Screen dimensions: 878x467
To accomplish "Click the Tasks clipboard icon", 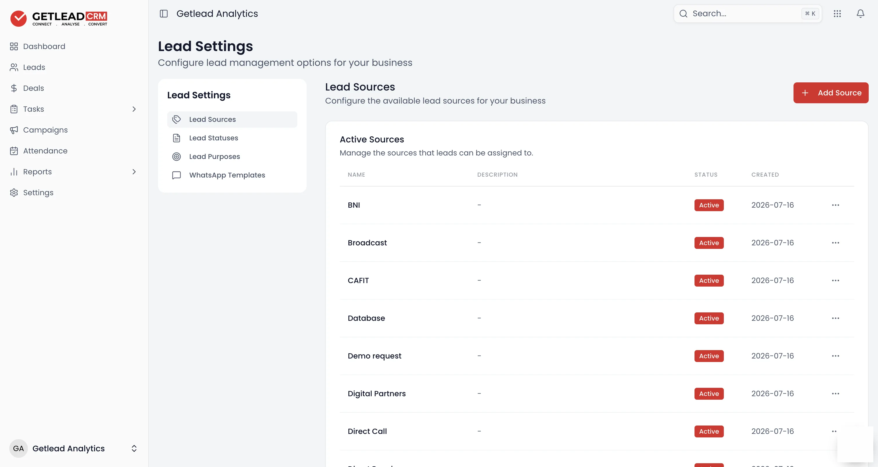I will click(x=14, y=109).
